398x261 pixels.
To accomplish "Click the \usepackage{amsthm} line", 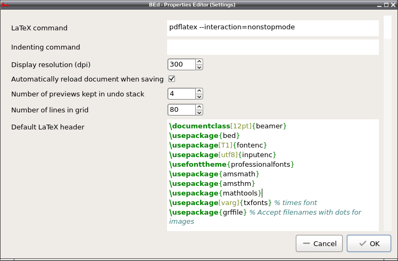I will click(x=212, y=183).
